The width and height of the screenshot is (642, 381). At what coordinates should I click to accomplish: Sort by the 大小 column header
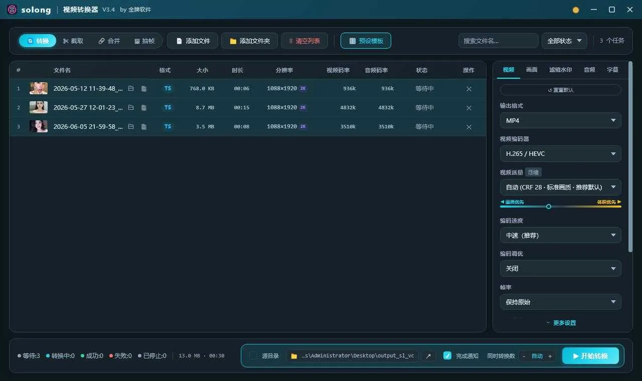tap(202, 70)
